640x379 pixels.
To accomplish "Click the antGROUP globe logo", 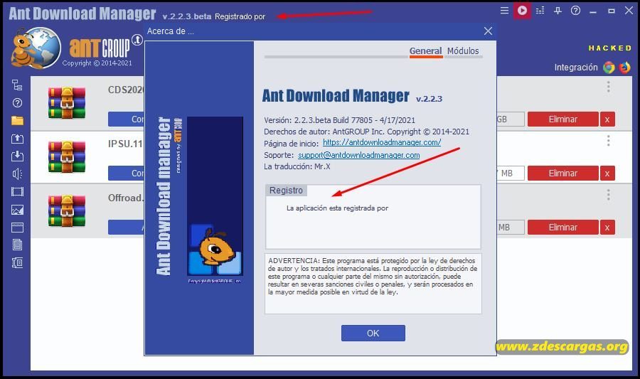I will point(36,48).
